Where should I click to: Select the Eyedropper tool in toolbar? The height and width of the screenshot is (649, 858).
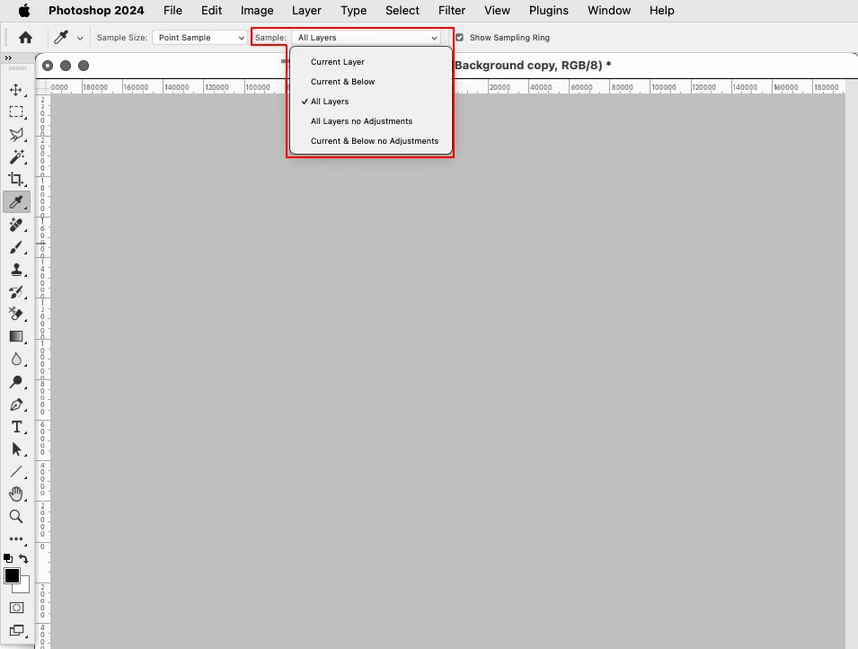16,202
